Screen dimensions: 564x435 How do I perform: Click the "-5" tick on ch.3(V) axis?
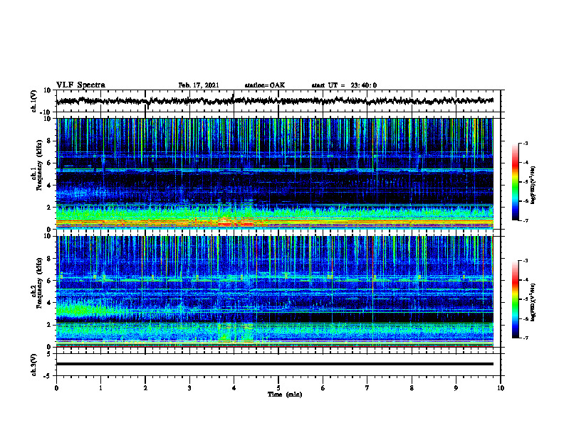tap(48, 376)
